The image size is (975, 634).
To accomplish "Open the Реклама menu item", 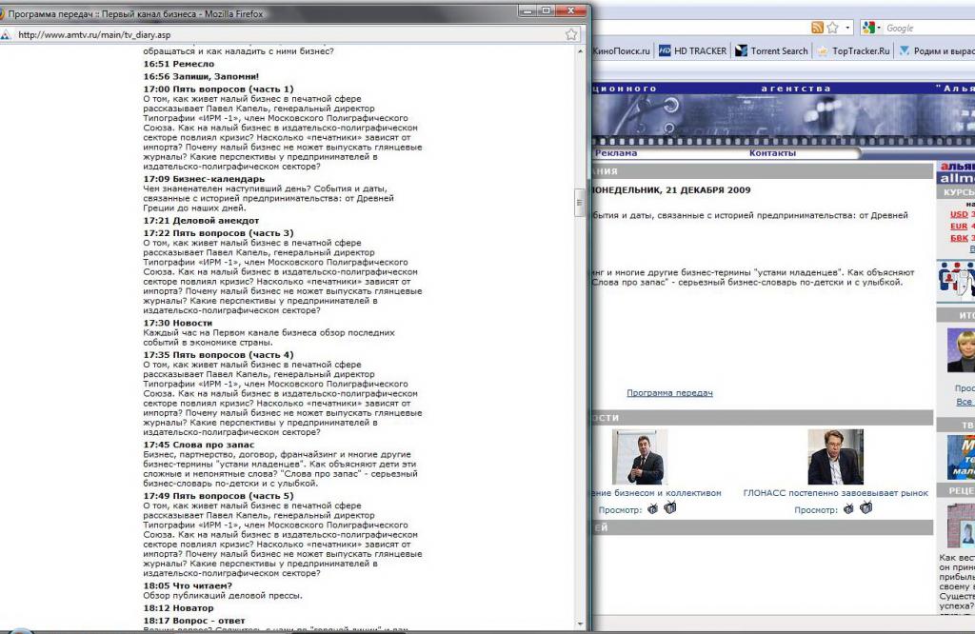I will [616, 152].
